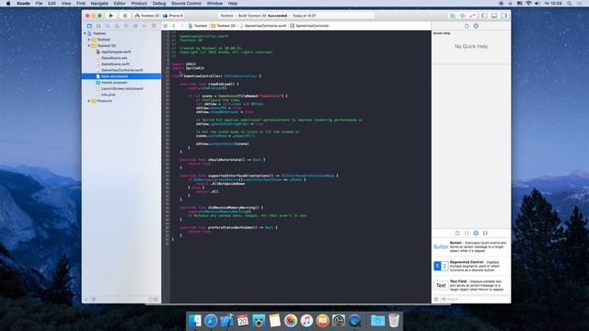Open Xcode app menu
The height and width of the screenshot is (331, 589).
[x=23, y=4]
